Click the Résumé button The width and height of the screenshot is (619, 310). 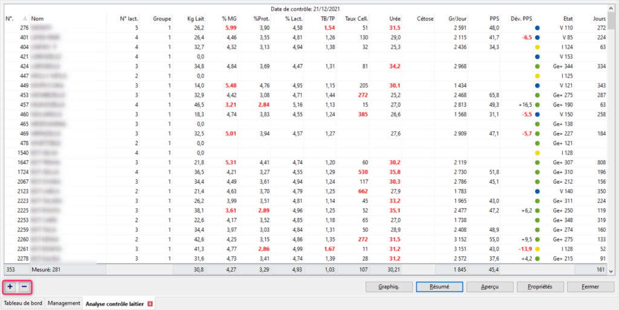pyautogui.click(x=440, y=287)
